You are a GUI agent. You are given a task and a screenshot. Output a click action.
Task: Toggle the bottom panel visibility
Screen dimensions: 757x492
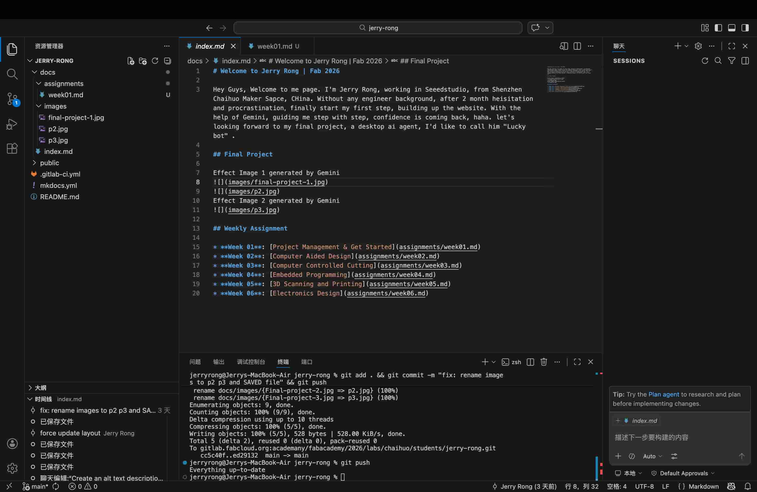click(732, 28)
